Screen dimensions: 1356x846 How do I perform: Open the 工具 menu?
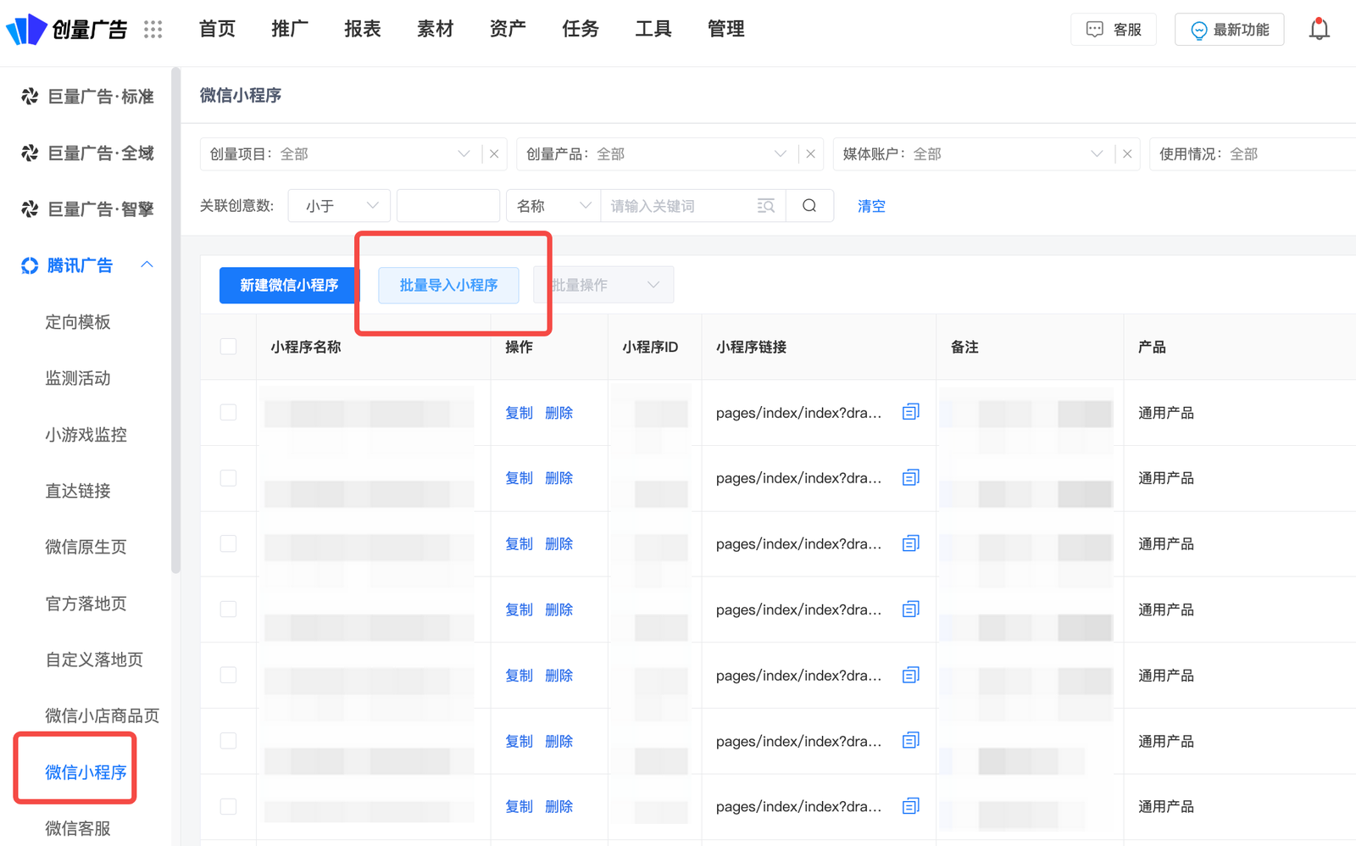(x=653, y=30)
